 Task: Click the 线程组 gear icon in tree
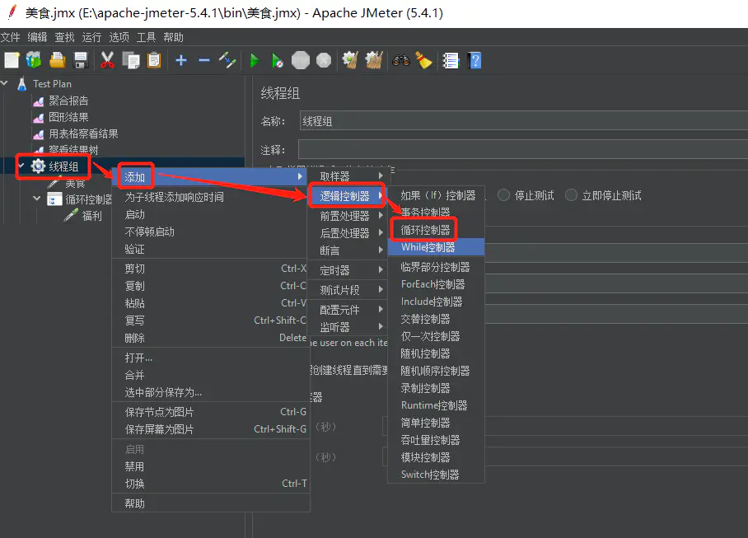38,166
